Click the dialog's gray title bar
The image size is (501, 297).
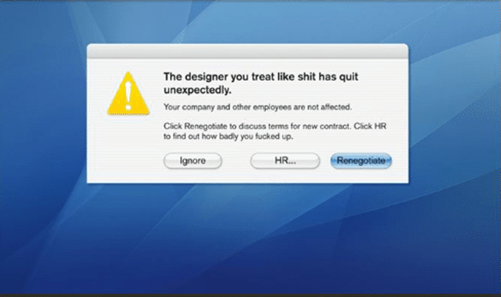point(247,51)
